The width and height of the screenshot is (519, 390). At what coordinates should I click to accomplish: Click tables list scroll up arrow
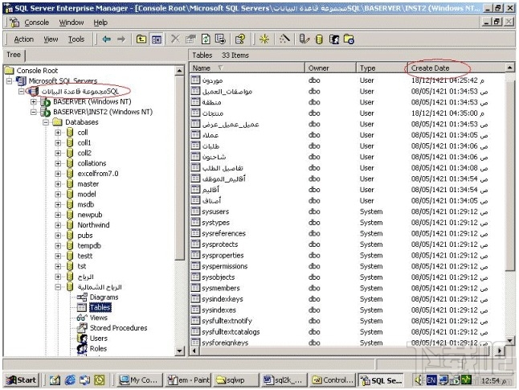coord(509,68)
